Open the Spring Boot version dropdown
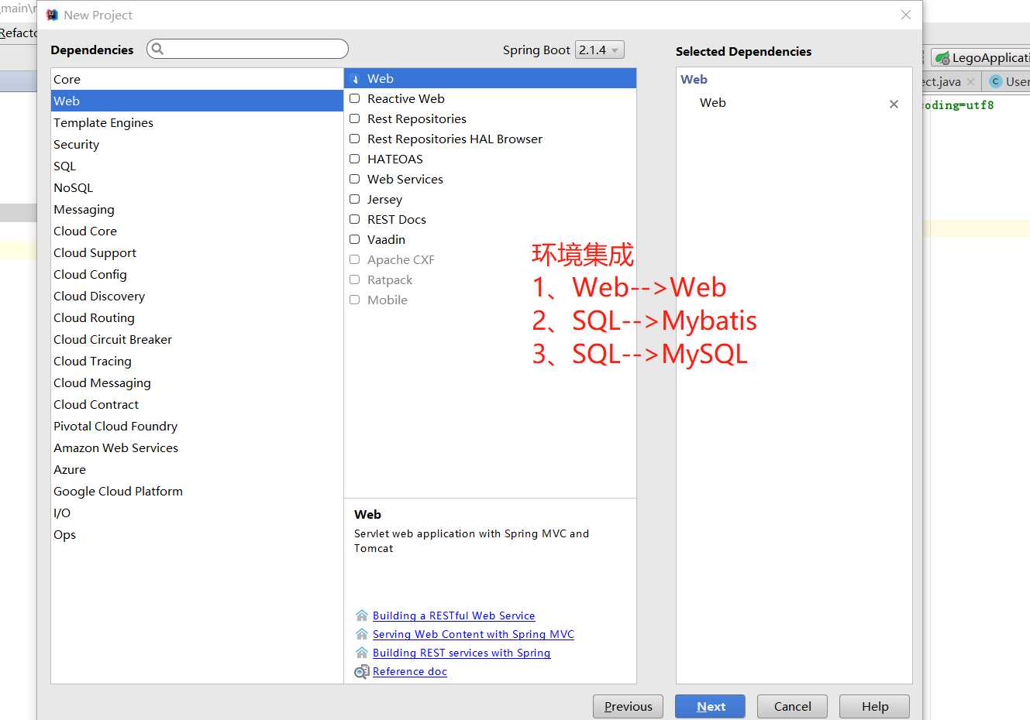Viewport: 1030px width, 720px height. pyautogui.click(x=599, y=50)
